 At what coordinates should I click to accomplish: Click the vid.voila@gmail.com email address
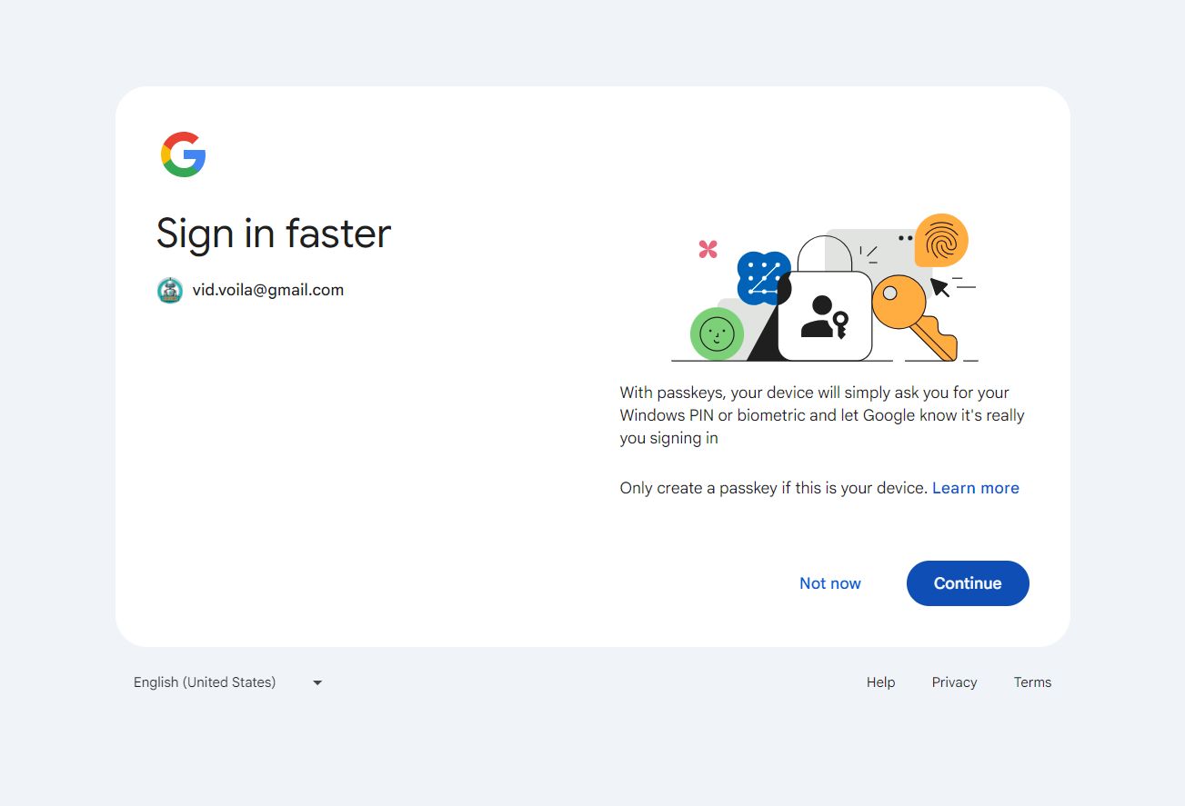pyautogui.click(x=268, y=291)
